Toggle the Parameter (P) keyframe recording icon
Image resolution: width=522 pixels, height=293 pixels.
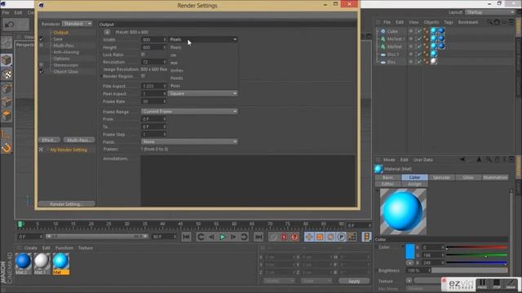click(341, 237)
